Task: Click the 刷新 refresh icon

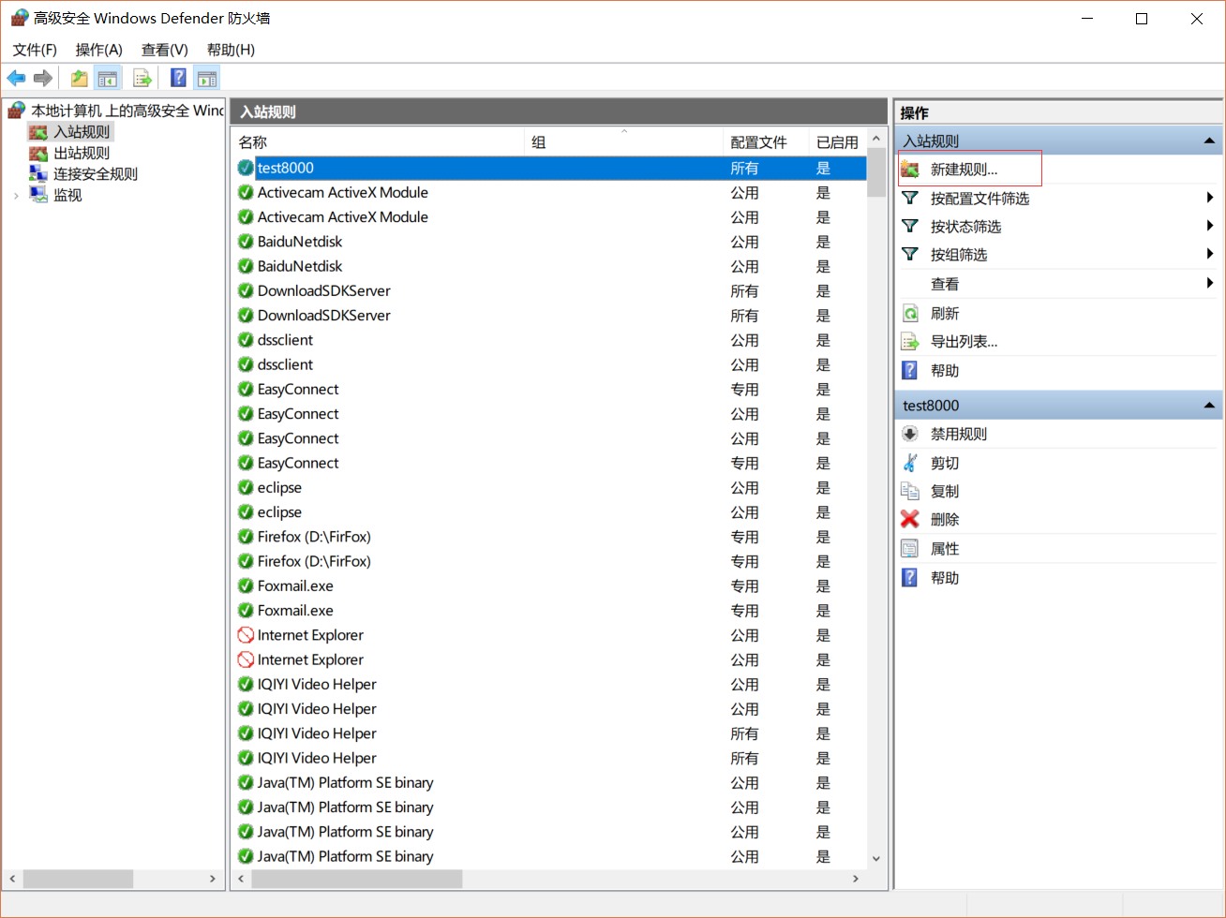Action: click(x=909, y=313)
